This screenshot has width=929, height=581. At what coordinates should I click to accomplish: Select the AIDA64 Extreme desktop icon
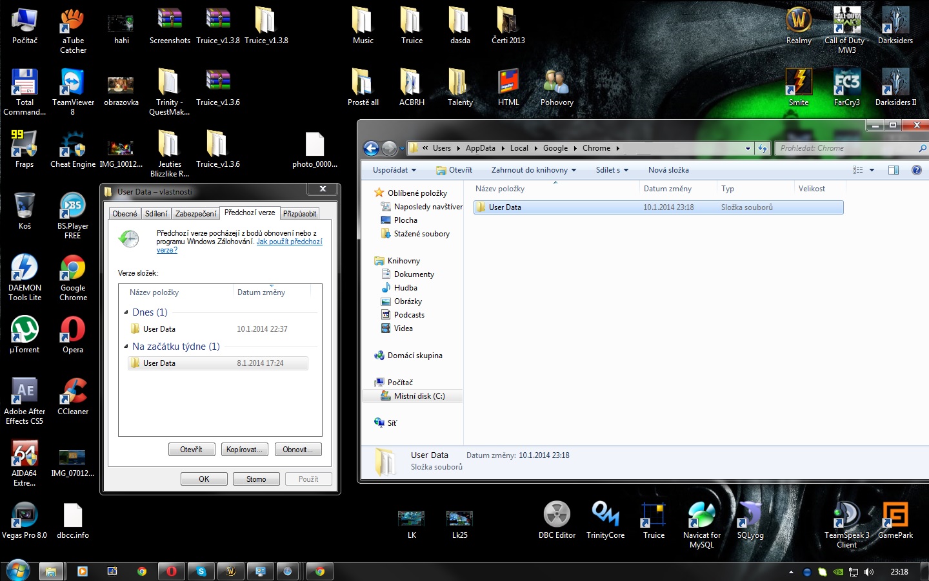[x=25, y=463]
